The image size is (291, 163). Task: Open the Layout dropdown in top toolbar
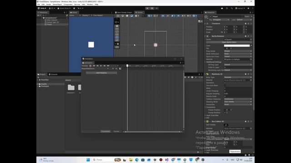point(240,8)
